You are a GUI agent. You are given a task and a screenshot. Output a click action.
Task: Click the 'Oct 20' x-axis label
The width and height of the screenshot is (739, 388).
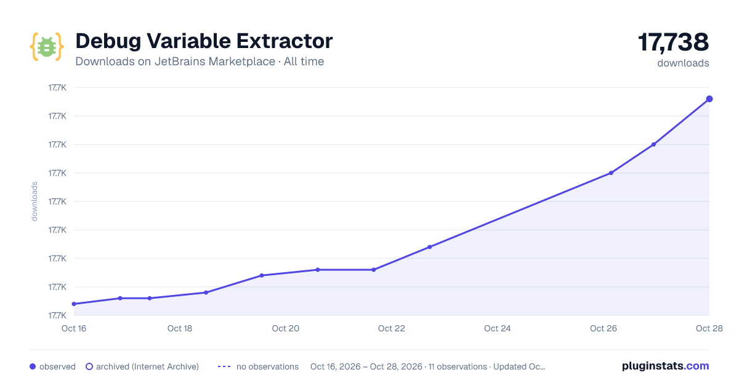(286, 328)
